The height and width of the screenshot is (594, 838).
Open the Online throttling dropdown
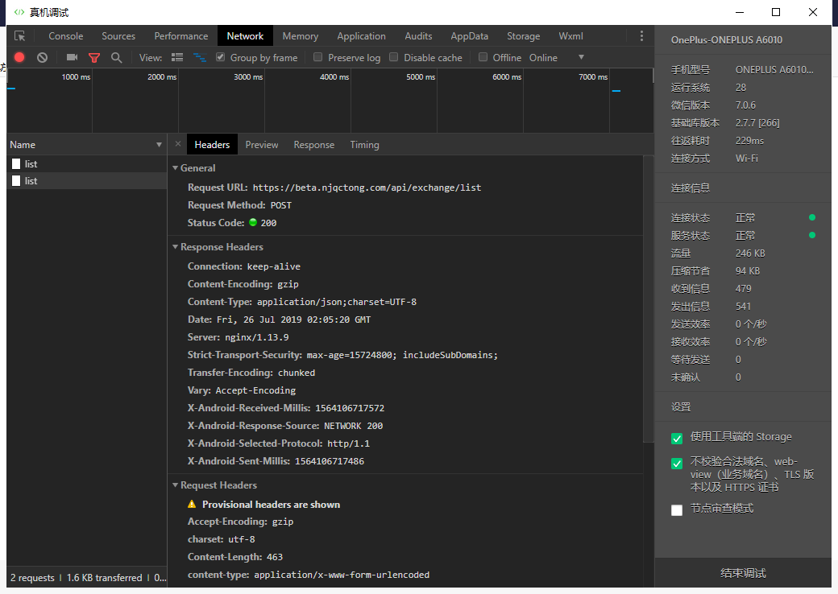coord(556,58)
